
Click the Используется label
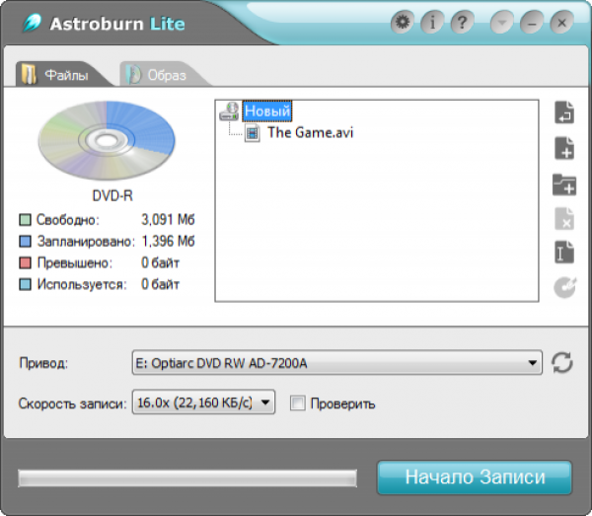pos(82,284)
